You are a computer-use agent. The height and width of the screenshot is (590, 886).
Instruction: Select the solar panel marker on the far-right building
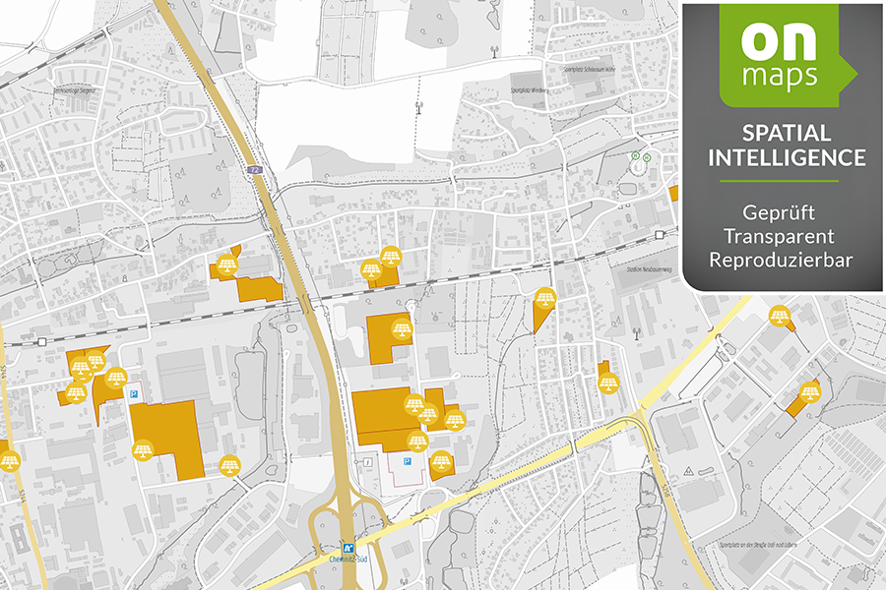point(809,393)
